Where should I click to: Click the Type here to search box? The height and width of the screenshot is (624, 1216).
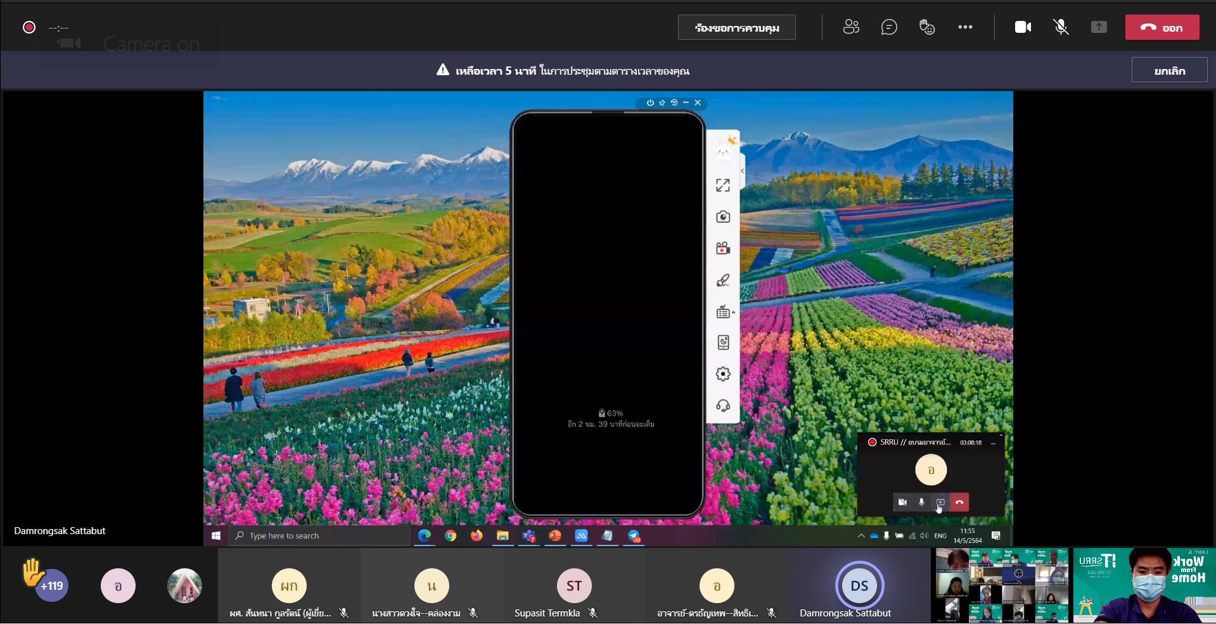click(x=320, y=536)
